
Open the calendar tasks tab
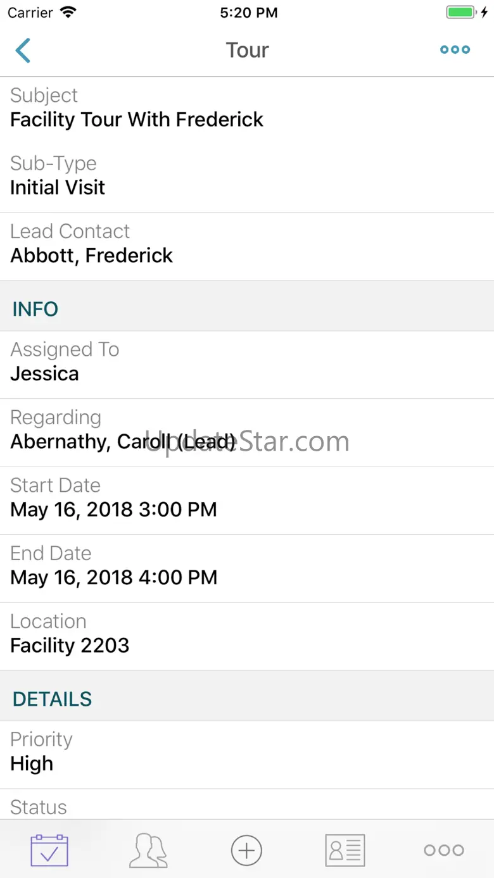(x=49, y=850)
